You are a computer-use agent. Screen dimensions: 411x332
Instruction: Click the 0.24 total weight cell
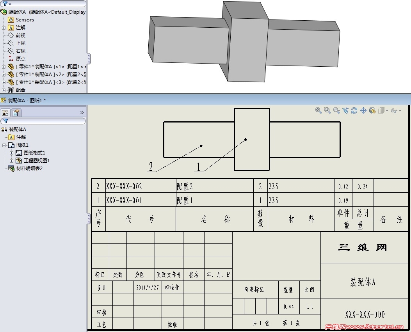coord(363,186)
